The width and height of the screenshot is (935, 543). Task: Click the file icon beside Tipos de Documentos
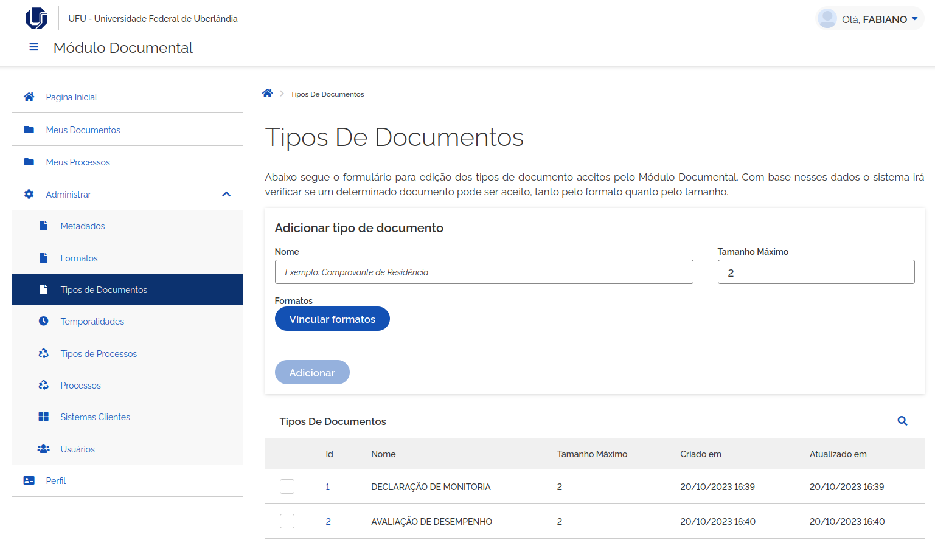click(x=43, y=289)
